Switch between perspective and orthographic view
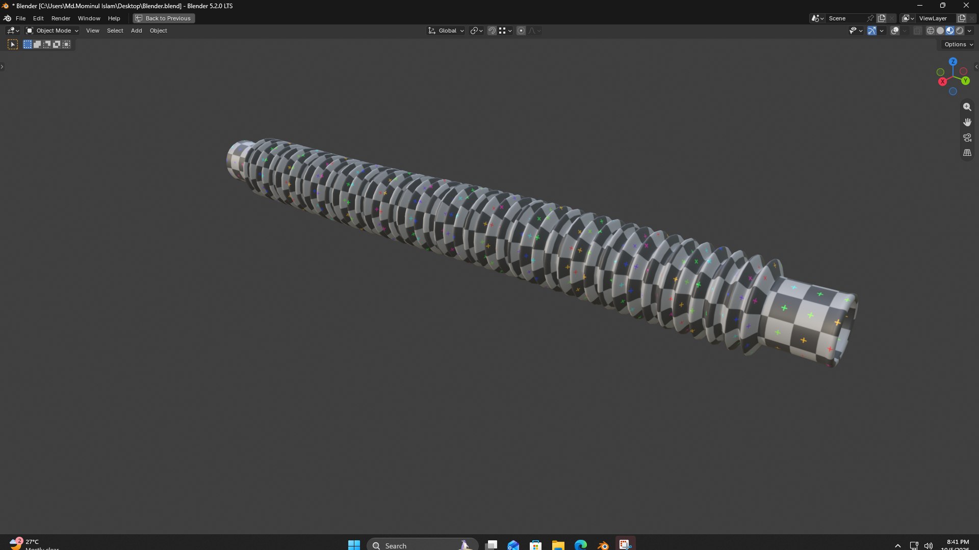 pyautogui.click(x=967, y=153)
